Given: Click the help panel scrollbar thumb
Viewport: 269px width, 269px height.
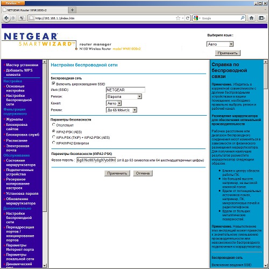Looking at the screenshot, I should (266, 76).
